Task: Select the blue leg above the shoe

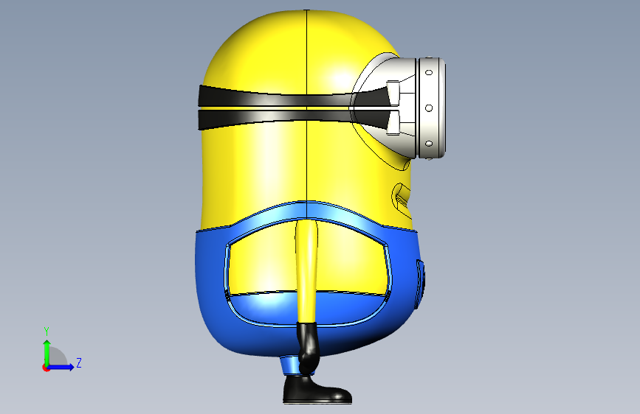Action: [x=291, y=365]
